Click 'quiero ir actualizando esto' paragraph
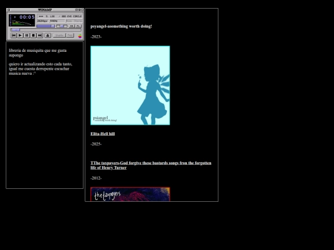The width and height of the screenshot is (334, 250). pyautogui.click(x=40, y=69)
